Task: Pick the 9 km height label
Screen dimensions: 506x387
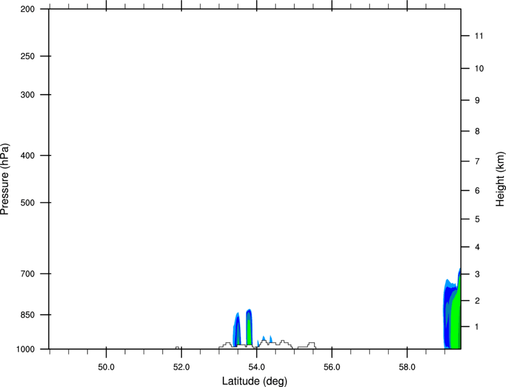Action: click(477, 101)
